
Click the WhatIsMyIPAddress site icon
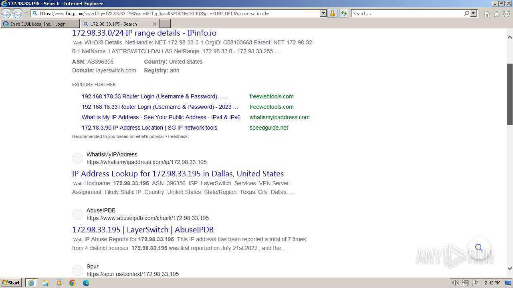tap(78, 158)
